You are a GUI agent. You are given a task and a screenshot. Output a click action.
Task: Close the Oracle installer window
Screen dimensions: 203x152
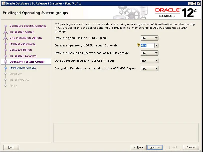click(x=198, y=3)
